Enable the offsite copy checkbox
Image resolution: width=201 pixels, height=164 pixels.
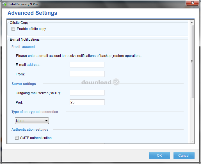tap(13, 29)
